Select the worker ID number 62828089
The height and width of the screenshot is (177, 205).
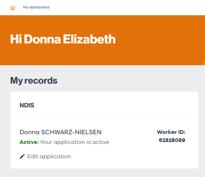point(172,140)
